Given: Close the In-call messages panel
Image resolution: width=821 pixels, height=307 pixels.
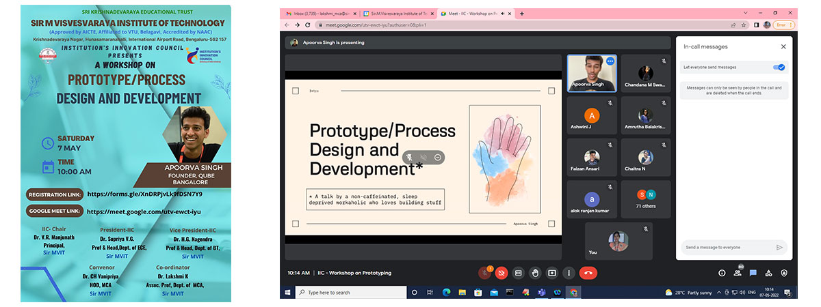Looking at the screenshot, I should 783,46.
